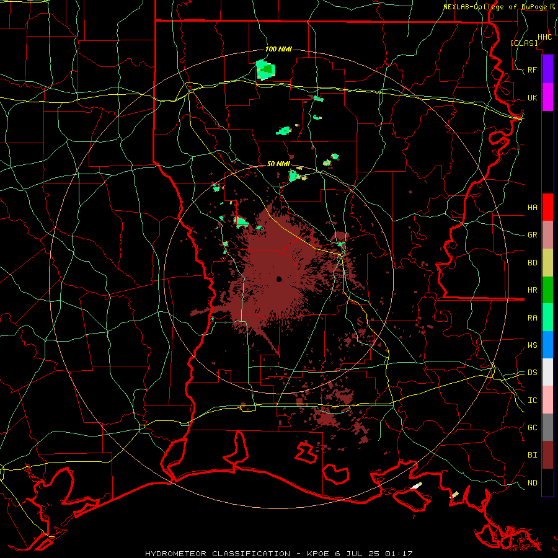Click the IC legend label

click(532, 401)
